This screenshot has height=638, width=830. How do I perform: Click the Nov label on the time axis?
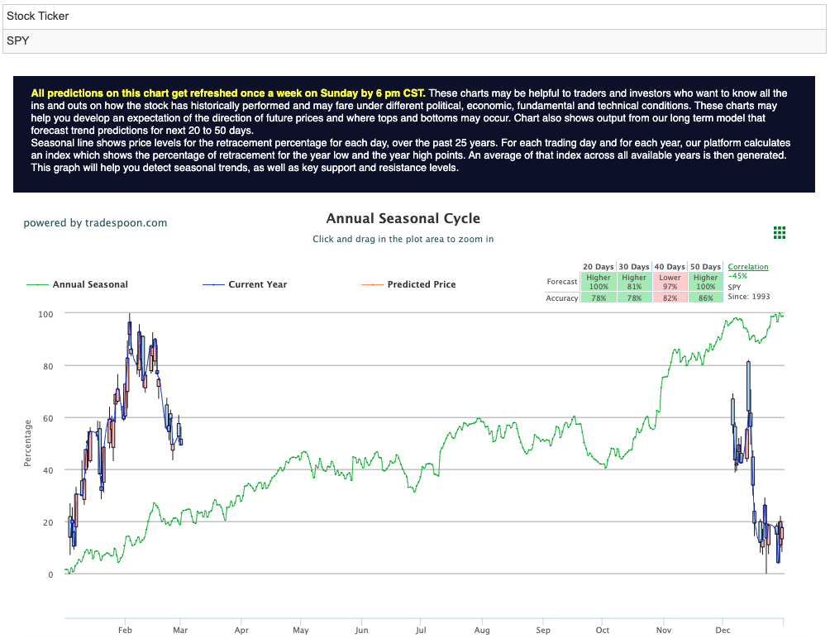point(664,630)
